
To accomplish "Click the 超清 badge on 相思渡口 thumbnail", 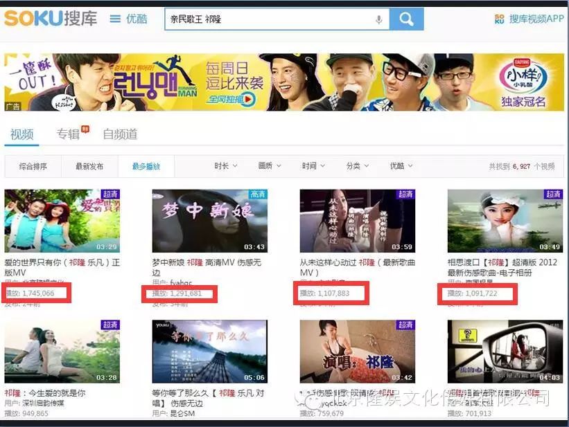I will (553, 194).
